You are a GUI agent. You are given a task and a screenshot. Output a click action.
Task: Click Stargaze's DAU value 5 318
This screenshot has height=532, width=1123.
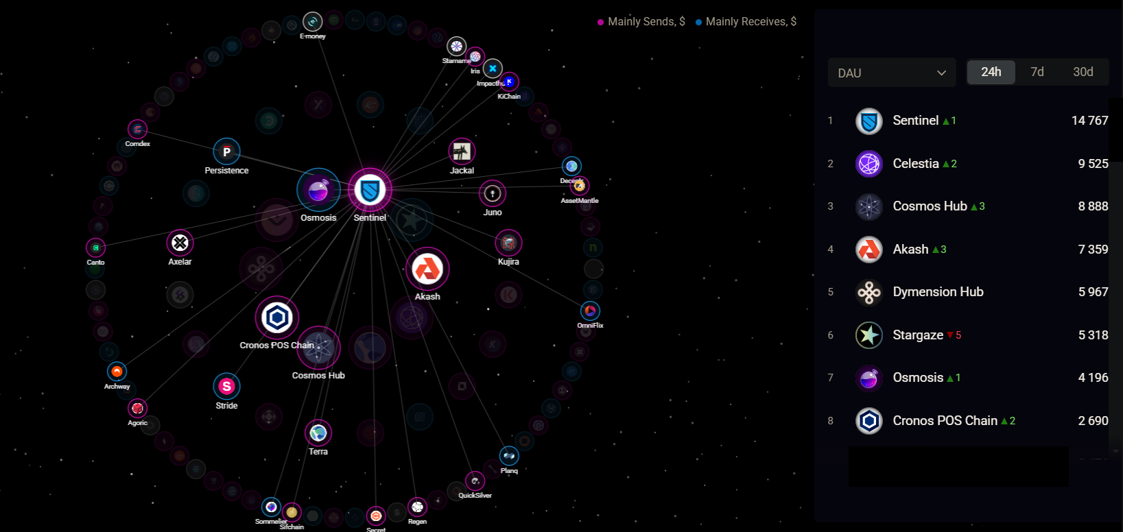[x=1093, y=335]
